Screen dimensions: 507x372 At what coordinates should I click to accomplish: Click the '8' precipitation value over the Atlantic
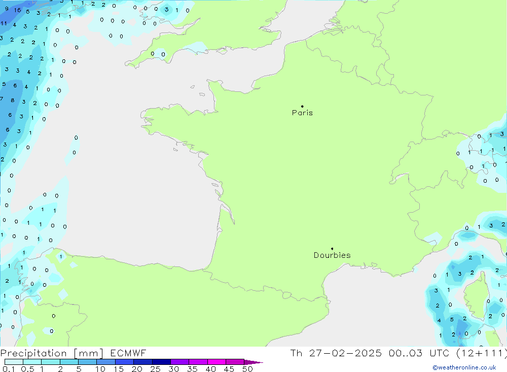point(13,100)
